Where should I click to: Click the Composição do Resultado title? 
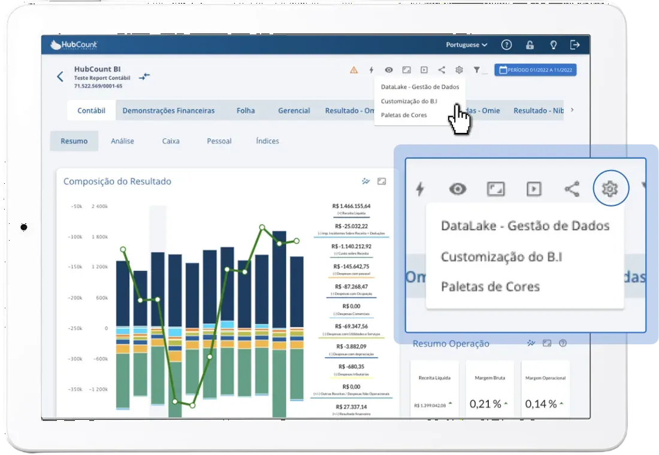pos(117,181)
